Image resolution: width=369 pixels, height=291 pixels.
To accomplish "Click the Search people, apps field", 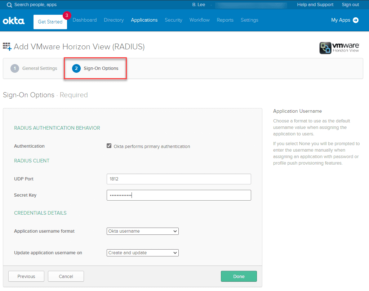I will [x=36, y=5].
